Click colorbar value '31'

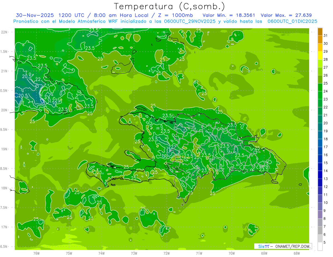coord(326,35)
